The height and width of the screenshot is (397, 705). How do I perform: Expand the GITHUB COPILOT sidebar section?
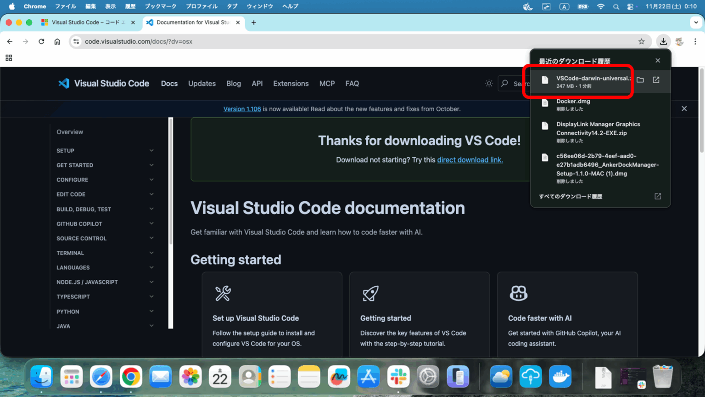(x=151, y=224)
